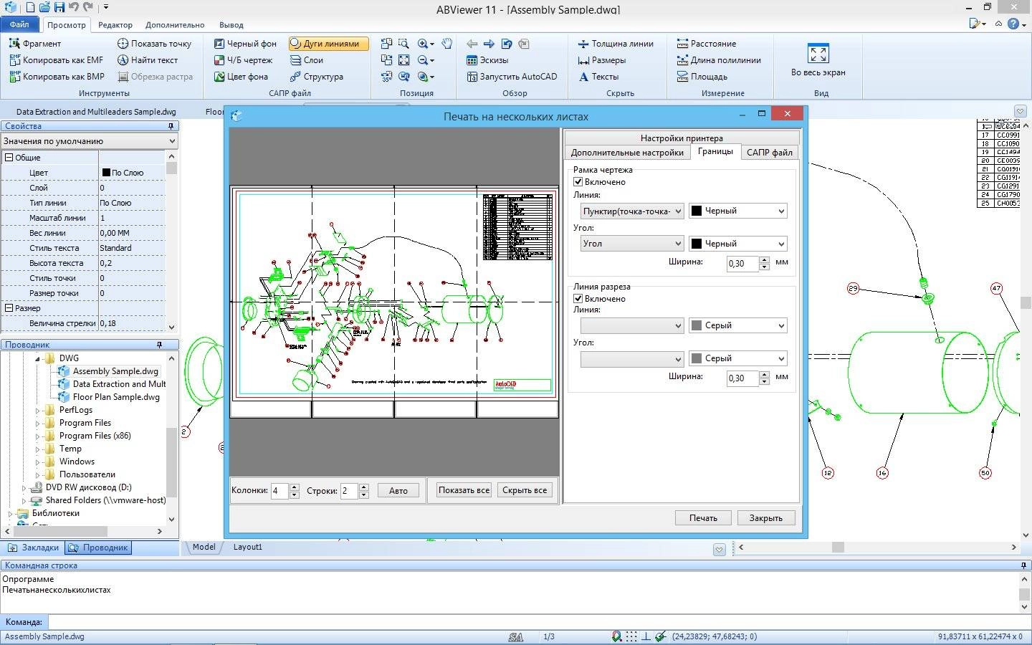Image resolution: width=1032 pixels, height=645 pixels.
Task: Click the zoom out magnifier icon
Action: pos(423,60)
